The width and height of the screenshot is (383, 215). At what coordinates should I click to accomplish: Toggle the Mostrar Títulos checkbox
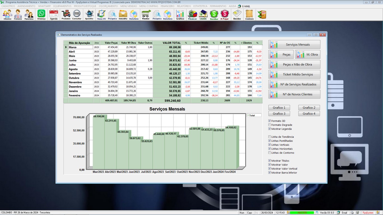click(270, 161)
